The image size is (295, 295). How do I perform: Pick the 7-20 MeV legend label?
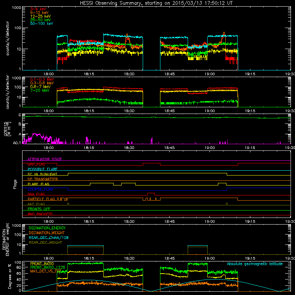pyautogui.click(x=40, y=90)
